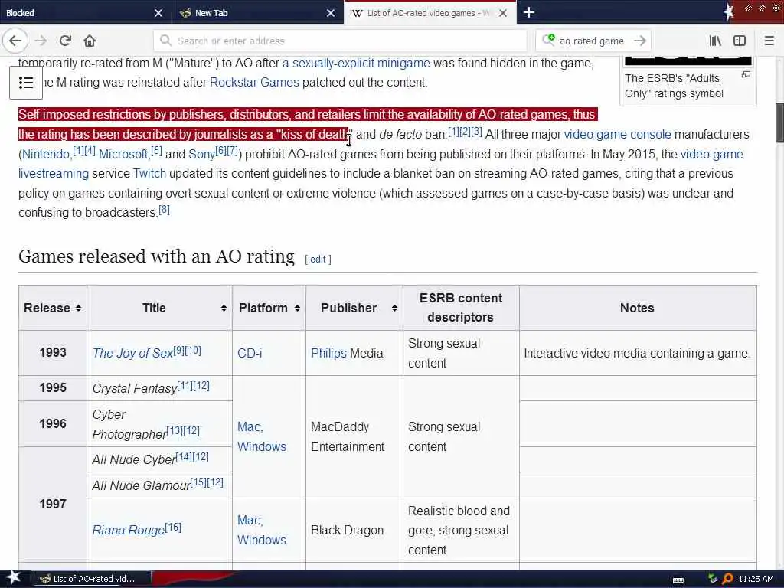Open the Sony link

coord(201,154)
